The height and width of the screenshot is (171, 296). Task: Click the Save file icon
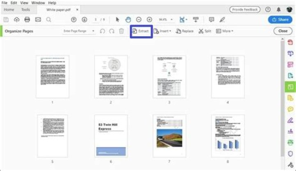pos(6,19)
